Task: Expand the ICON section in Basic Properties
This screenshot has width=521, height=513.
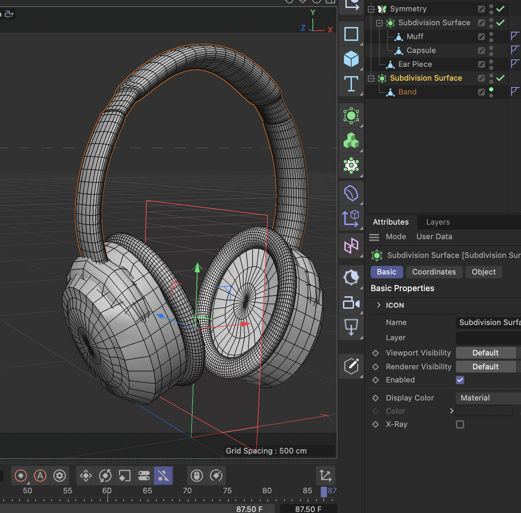Action: point(378,305)
